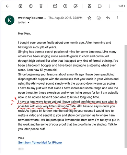Archive this email
The width and height of the screenshot is (127, 155).
tap(20, 6)
